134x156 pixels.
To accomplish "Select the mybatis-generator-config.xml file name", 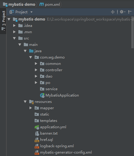I will coord(66,152).
